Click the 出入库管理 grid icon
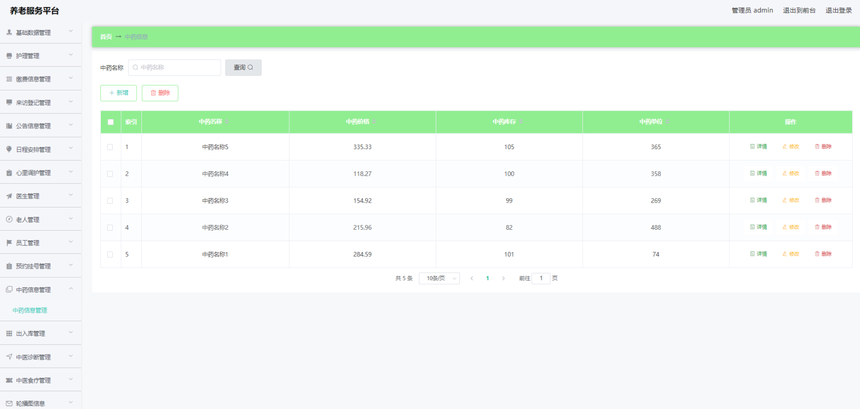The image size is (860, 409). click(9, 333)
